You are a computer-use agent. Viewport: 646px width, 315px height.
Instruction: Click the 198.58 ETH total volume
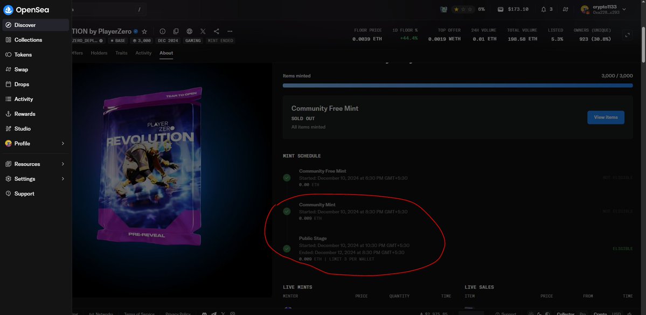point(522,39)
